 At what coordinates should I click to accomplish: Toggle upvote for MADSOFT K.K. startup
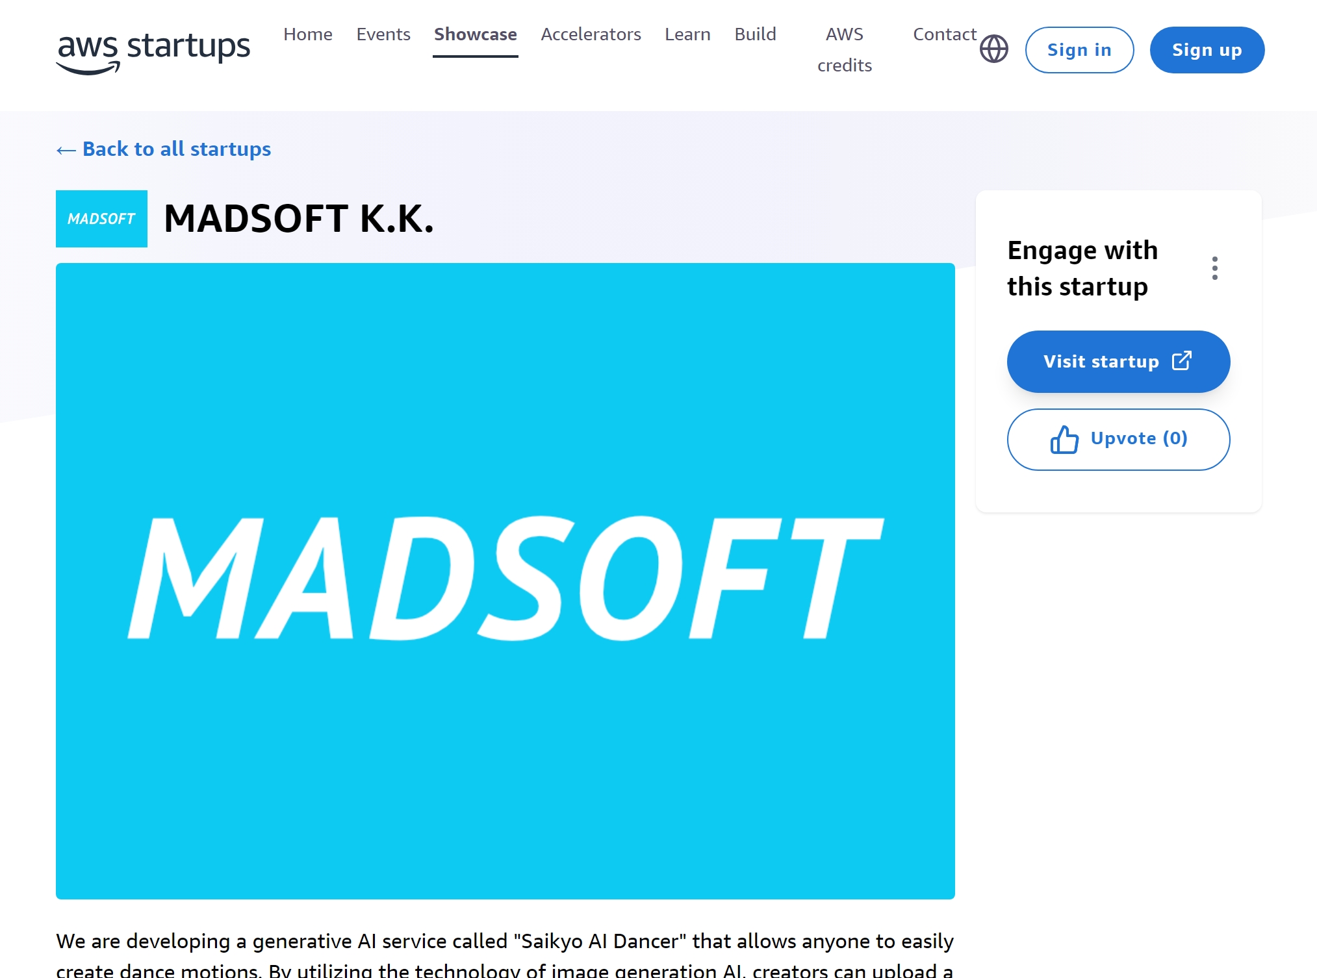(x=1118, y=438)
